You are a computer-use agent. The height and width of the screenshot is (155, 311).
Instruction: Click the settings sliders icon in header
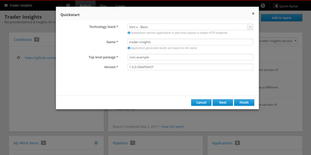pyautogui.click(x=68, y=5)
